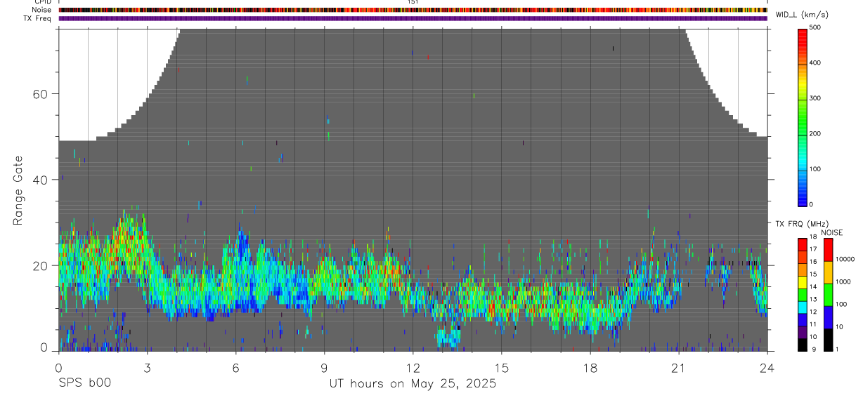Click the '200' label on WID colorbar

coord(815,133)
